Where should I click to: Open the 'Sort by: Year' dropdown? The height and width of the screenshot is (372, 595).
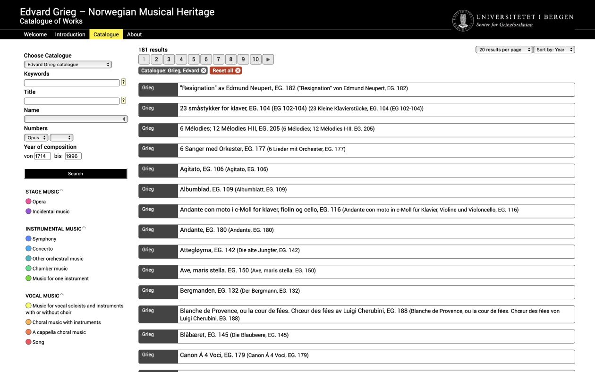pyautogui.click(x=554, y=49)
